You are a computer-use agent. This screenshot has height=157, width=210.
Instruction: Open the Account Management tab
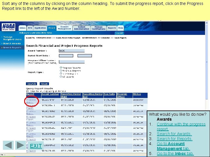point(64,28)
